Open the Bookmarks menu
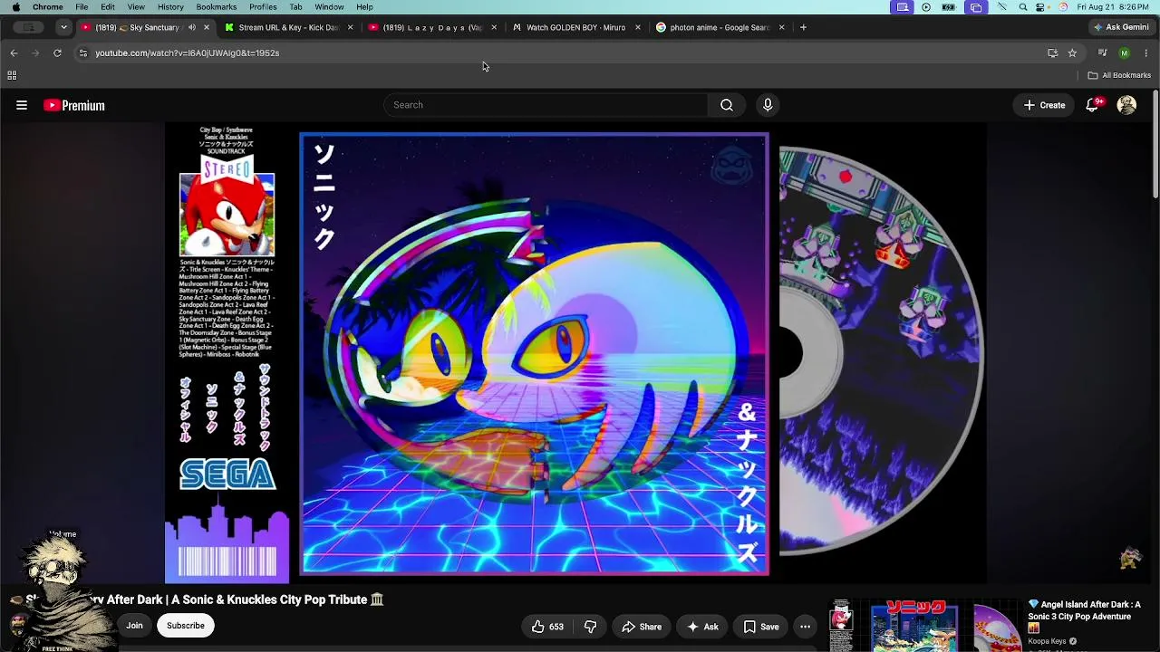The width and height of the screenshot is (1160, 652). coord(217,7)
